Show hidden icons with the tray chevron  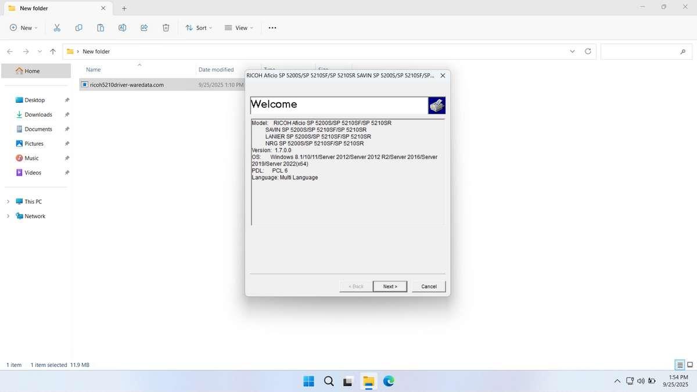617,382
